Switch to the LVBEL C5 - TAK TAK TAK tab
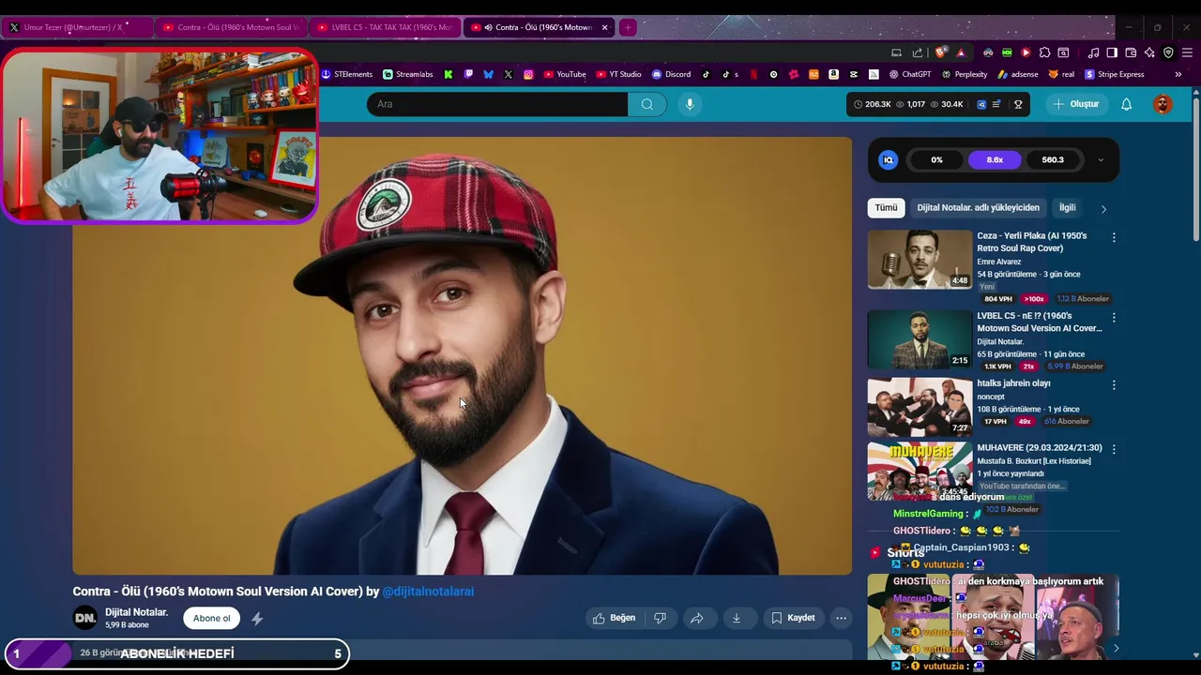 [x=384, y=27]
